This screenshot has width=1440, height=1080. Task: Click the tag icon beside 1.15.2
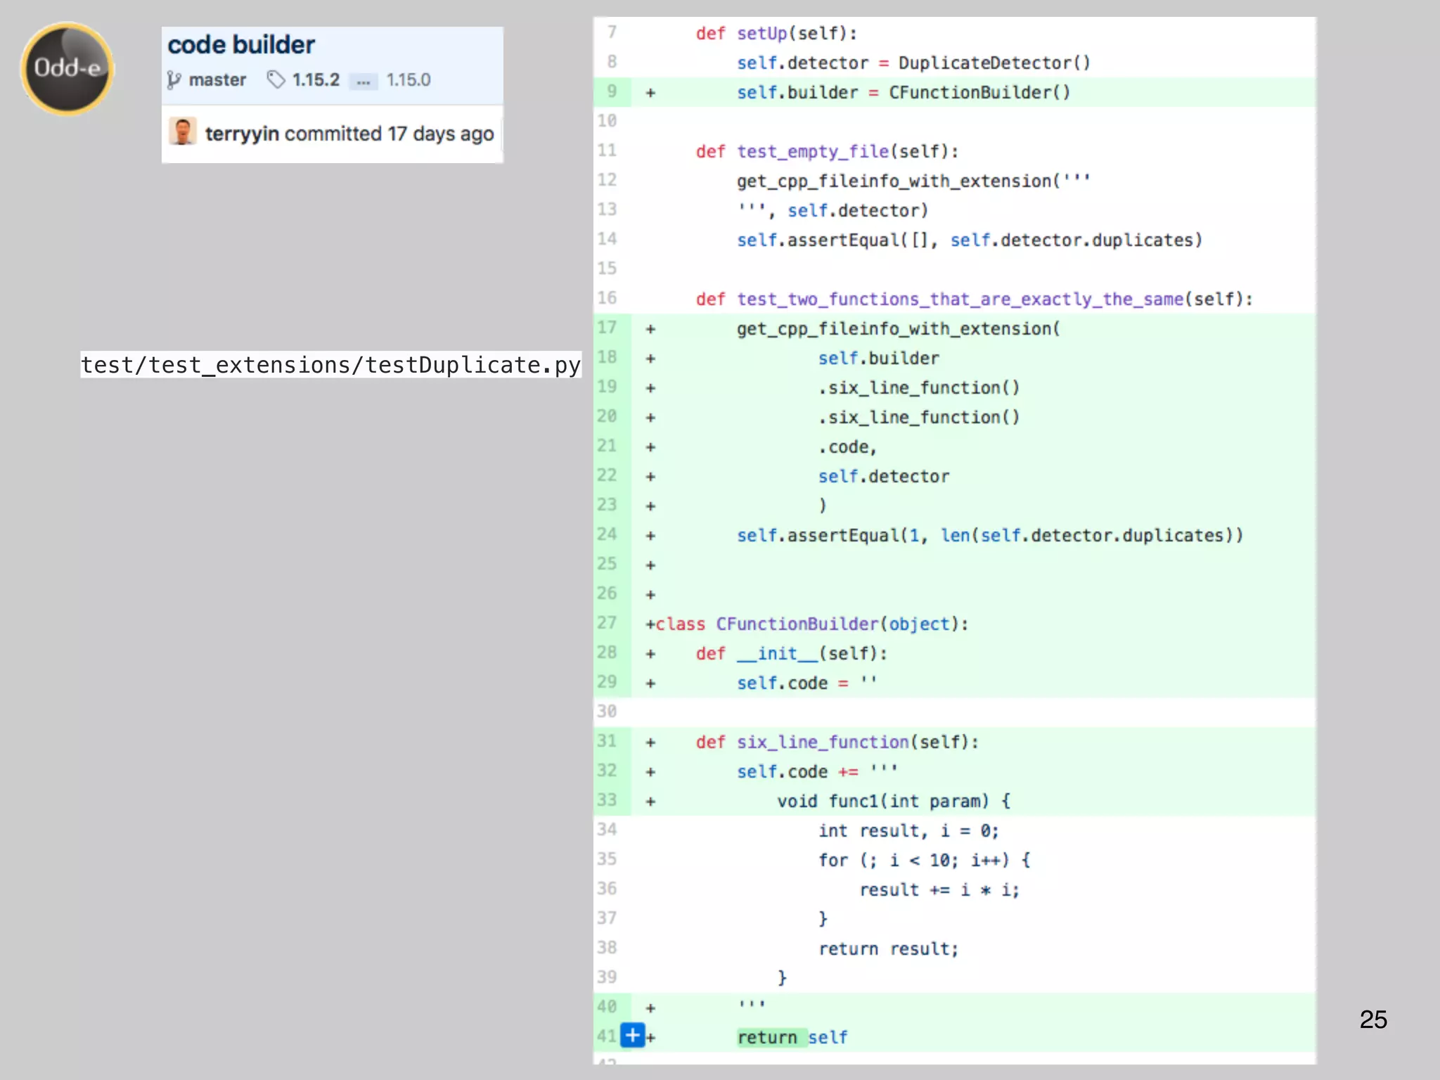click(276, 79)
